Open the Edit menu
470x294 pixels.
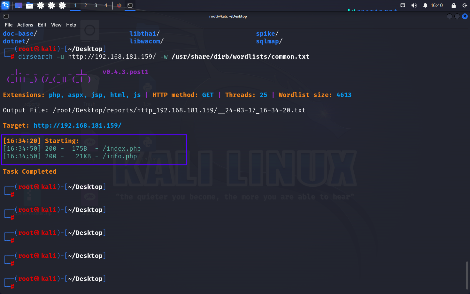pyautogui.click(x=42, y=25)
